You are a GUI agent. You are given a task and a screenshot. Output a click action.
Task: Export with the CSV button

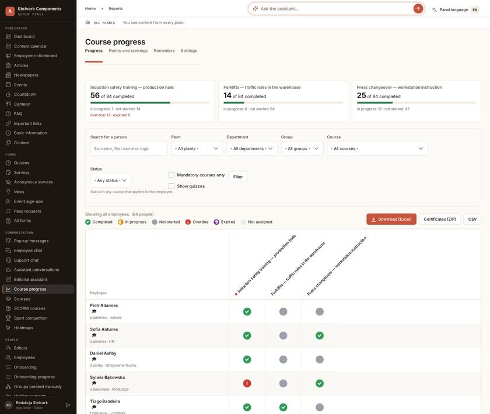472,219
